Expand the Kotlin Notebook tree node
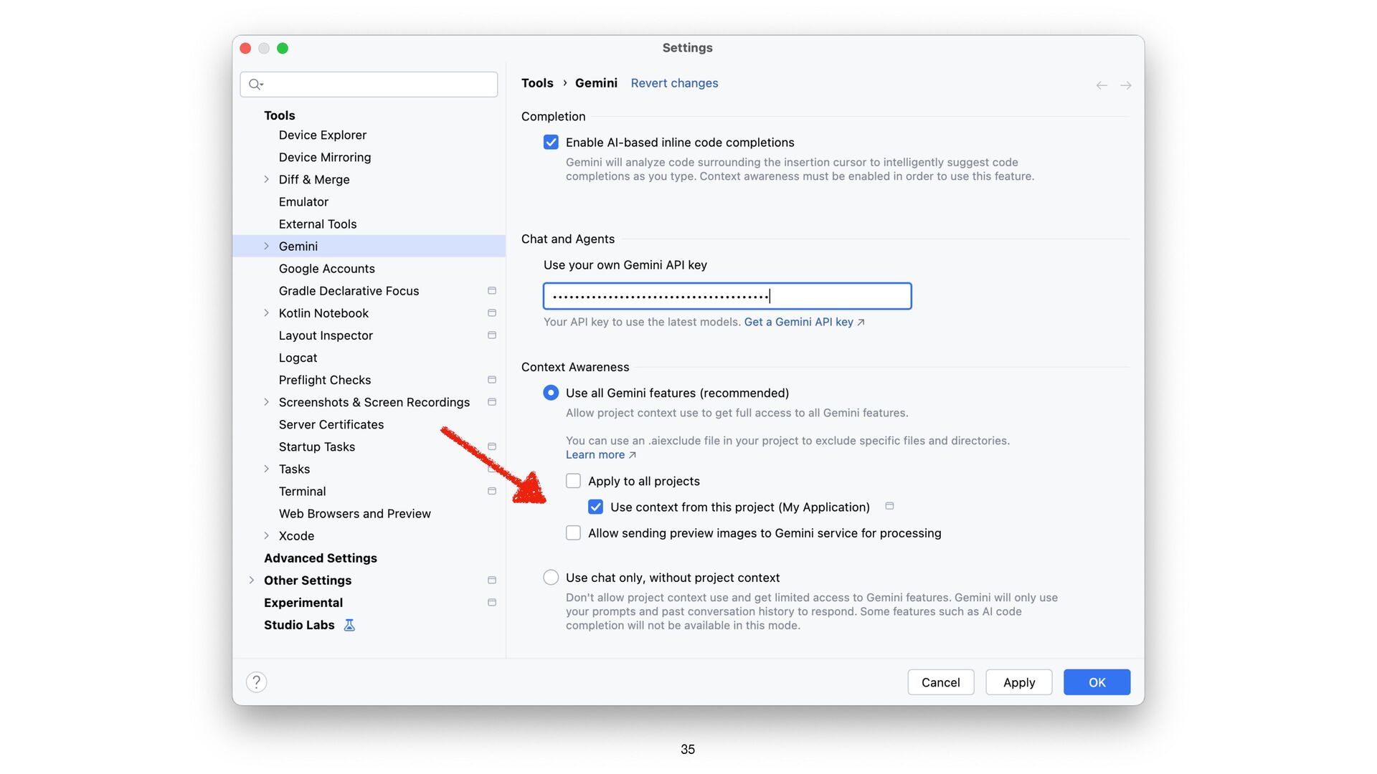Screen dimensions: 1377x774 click(x=266, y=313)
